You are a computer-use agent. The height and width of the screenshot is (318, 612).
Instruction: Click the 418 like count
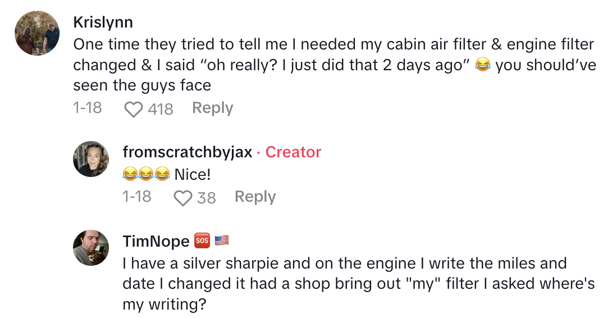[x=161, y=108]
